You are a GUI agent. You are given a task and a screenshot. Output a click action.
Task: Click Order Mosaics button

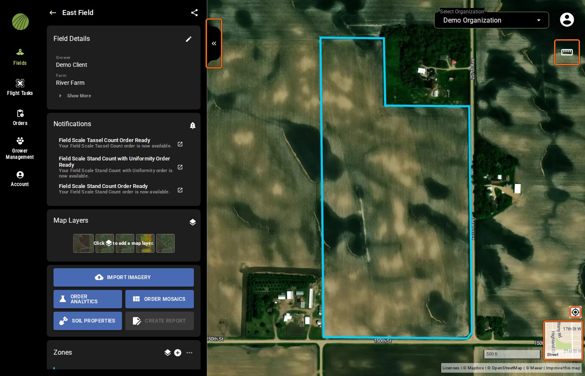point(160,299)
